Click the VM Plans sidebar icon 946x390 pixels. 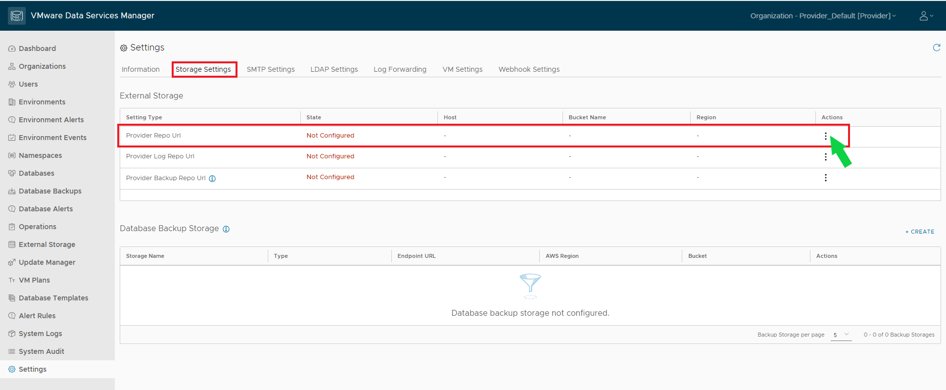pyautogui.click(x=12, y=280)
